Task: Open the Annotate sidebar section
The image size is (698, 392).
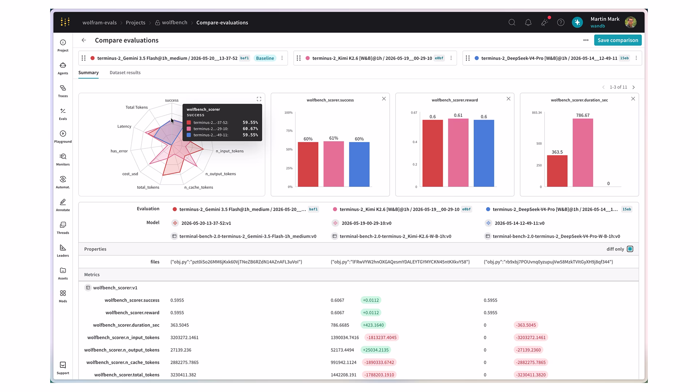Action: 63,205
